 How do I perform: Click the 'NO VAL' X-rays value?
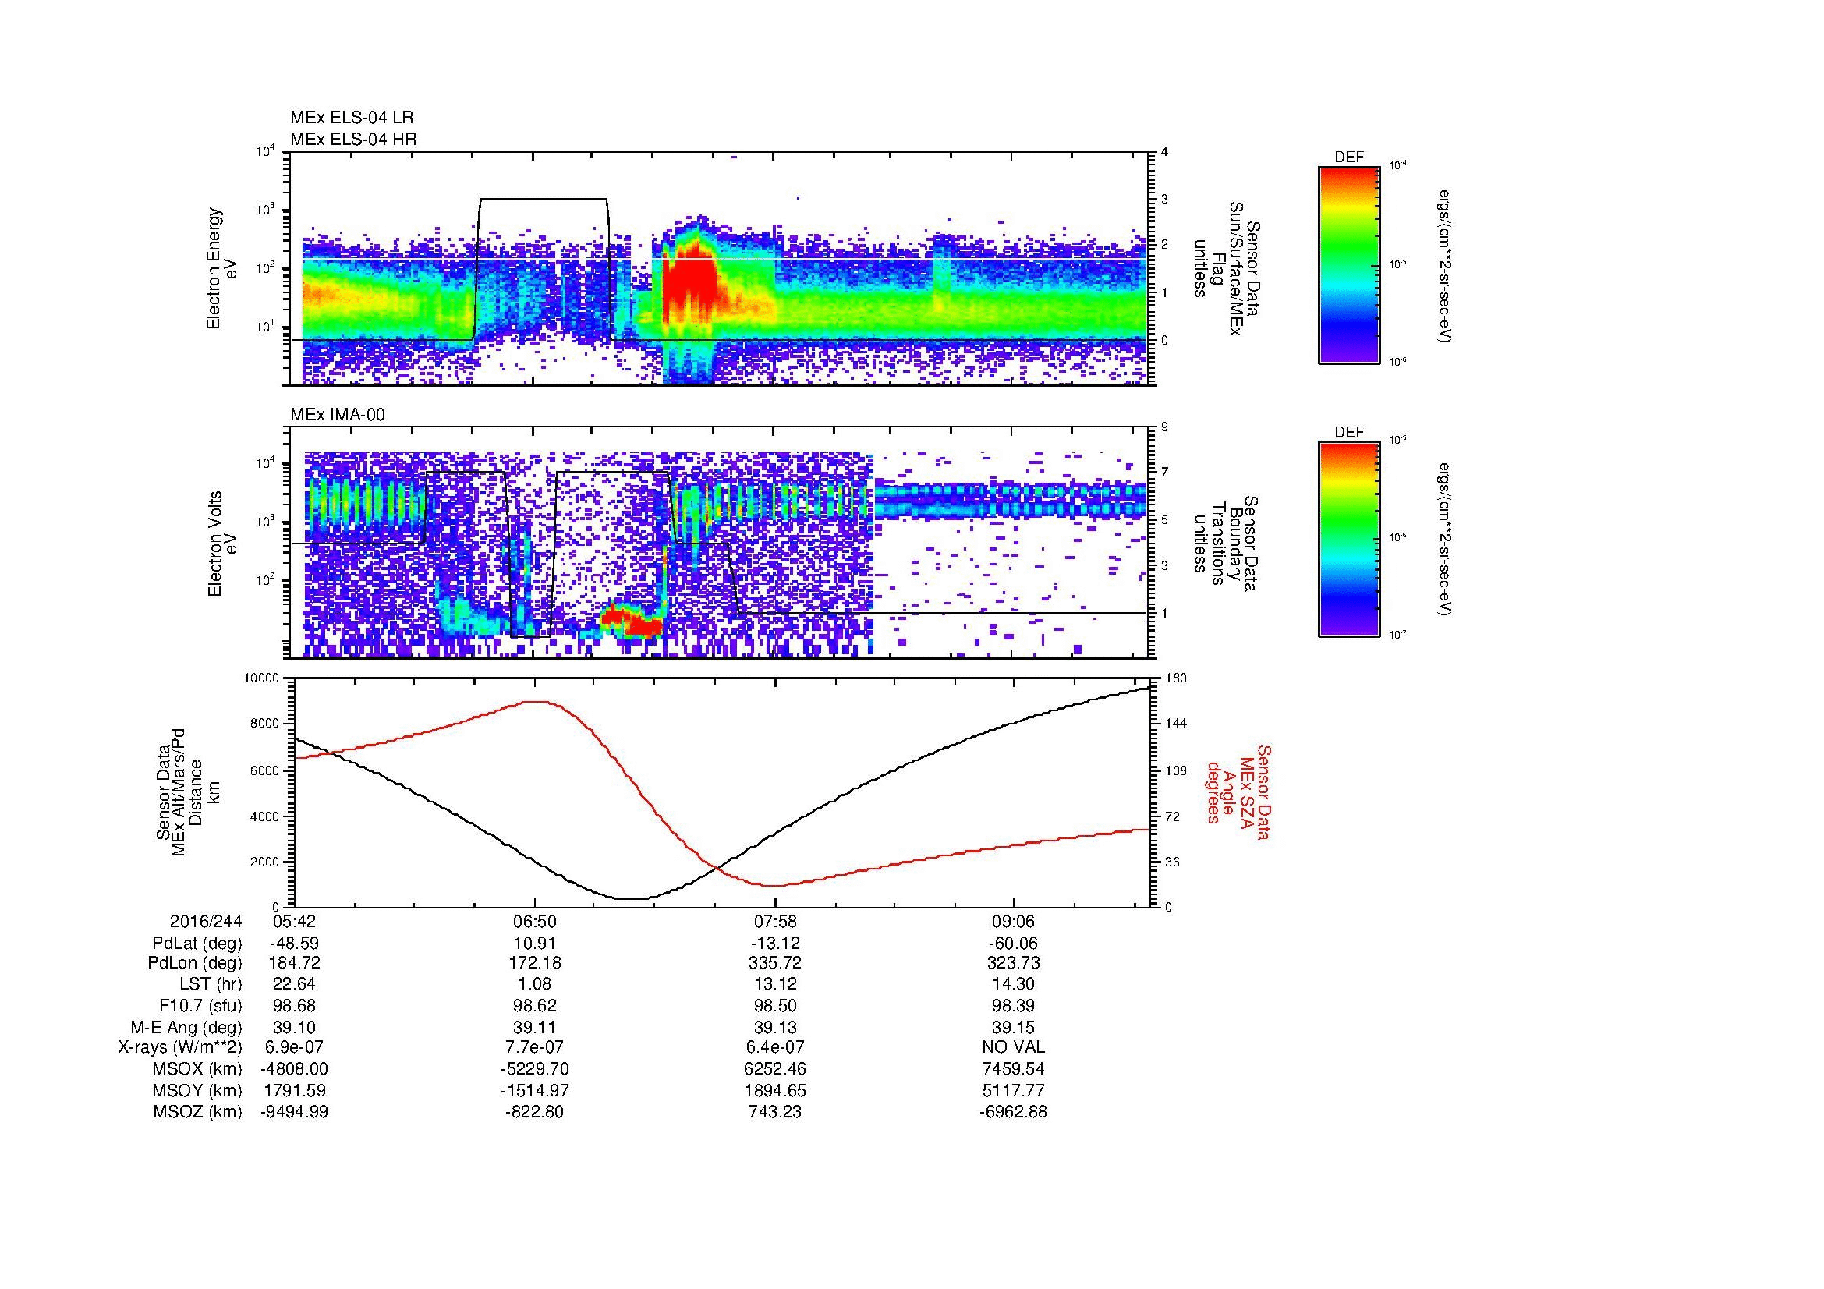[x=1014, y=1047]
